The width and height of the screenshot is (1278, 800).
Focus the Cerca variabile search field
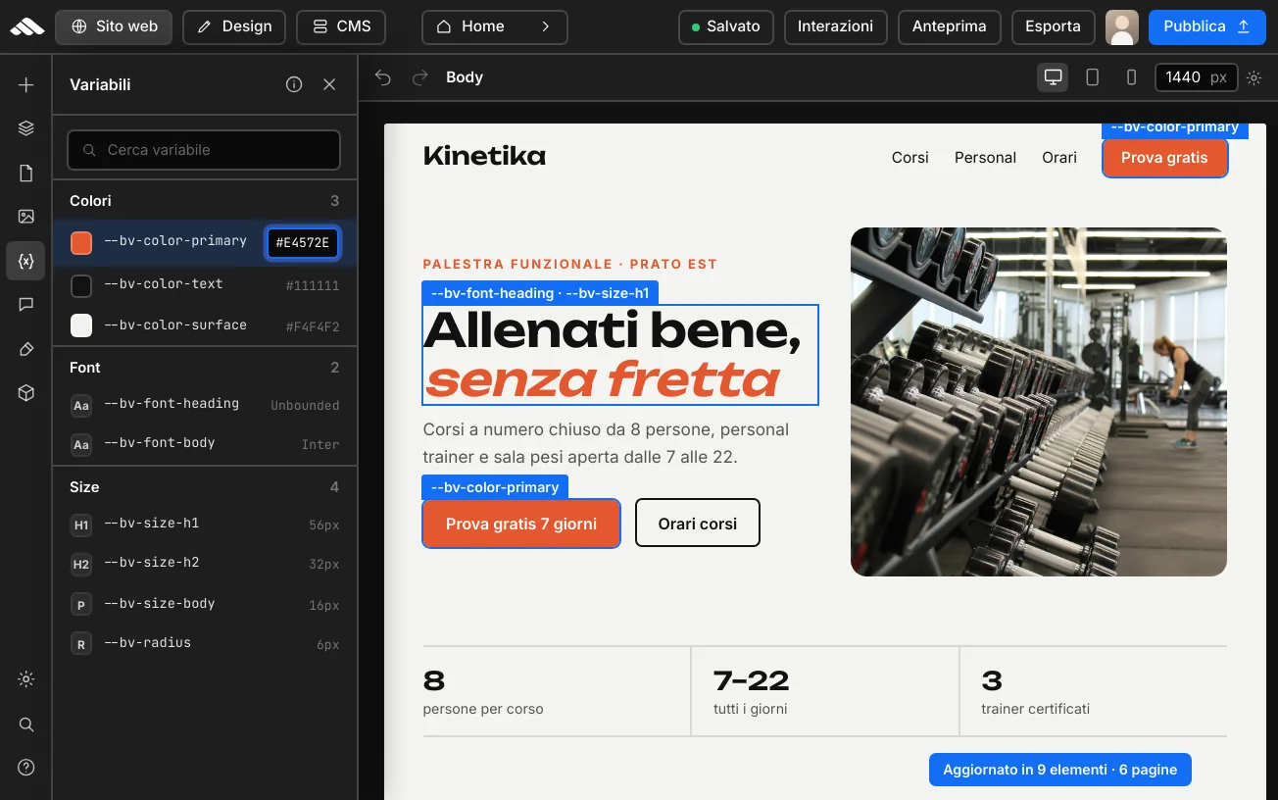[204, 150]
